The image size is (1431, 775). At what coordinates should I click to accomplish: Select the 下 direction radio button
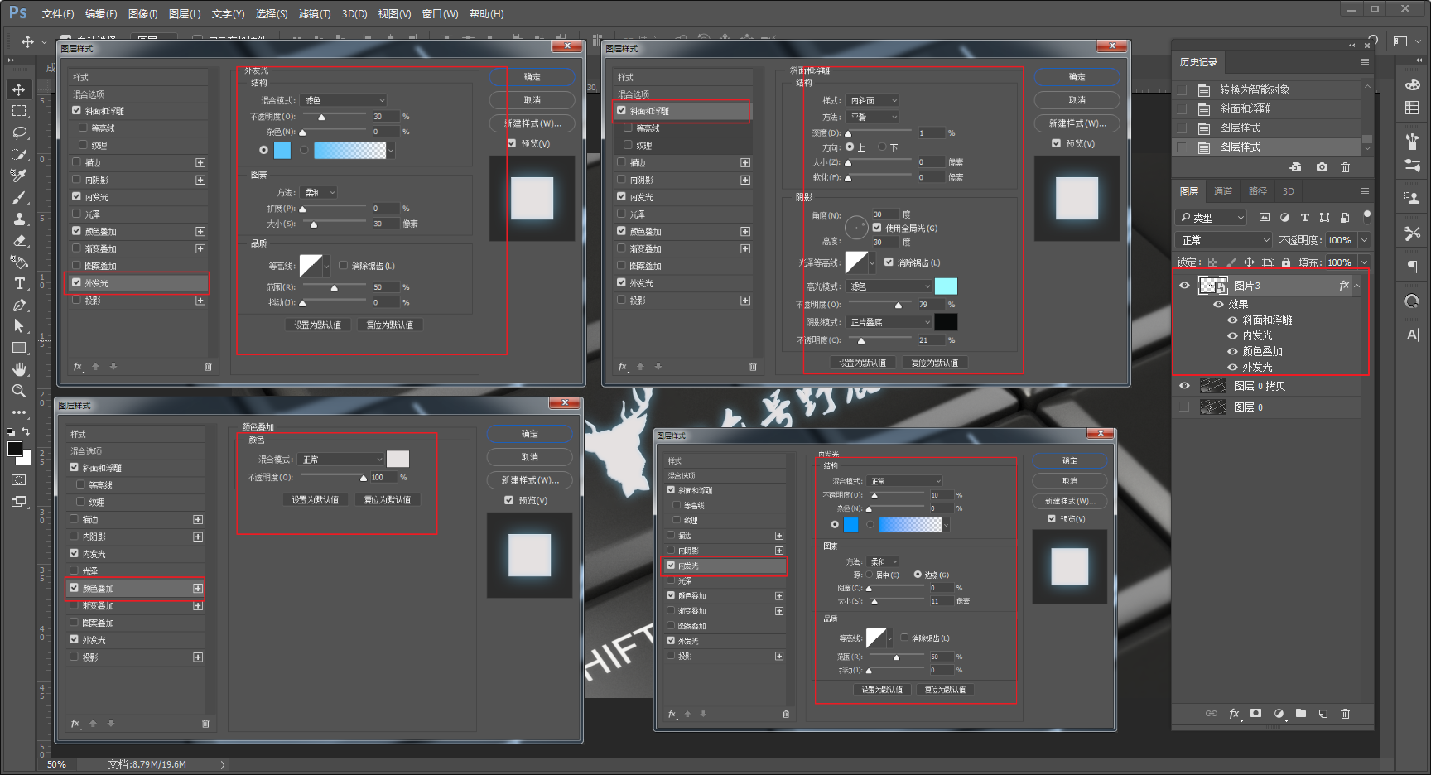tap(882, 147)
